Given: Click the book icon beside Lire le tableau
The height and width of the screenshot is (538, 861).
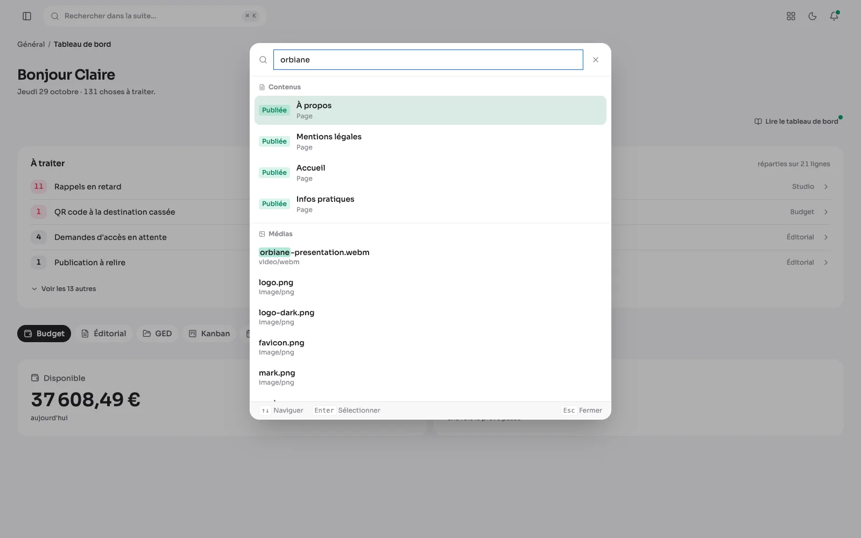Looking at the screenshot, I should 758,122.
